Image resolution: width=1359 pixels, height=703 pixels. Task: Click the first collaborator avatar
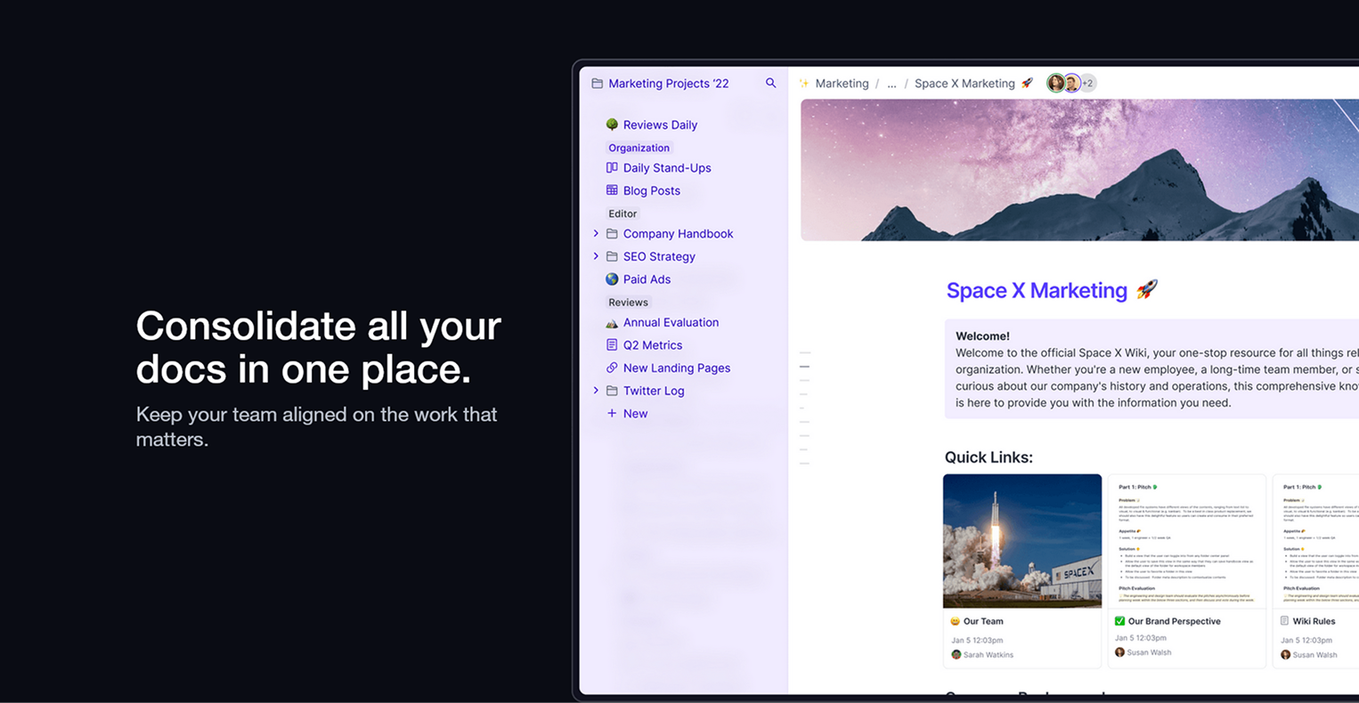1056,83
